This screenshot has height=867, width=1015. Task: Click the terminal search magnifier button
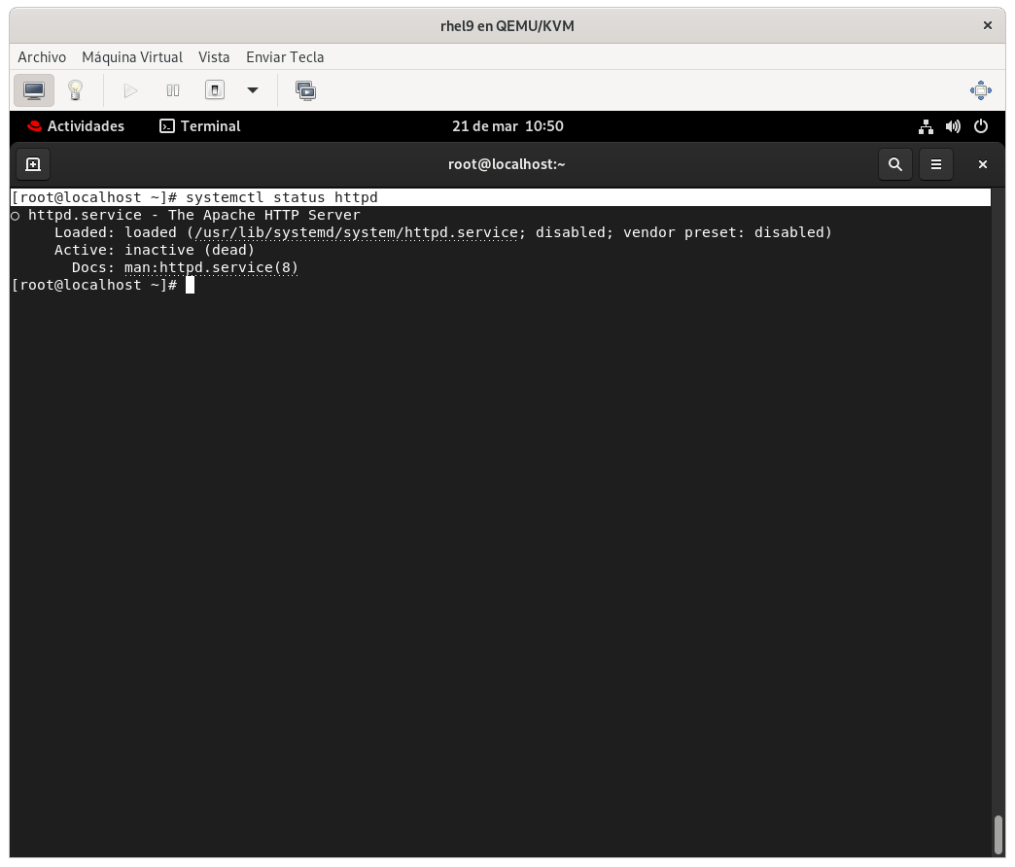[895, 164]
